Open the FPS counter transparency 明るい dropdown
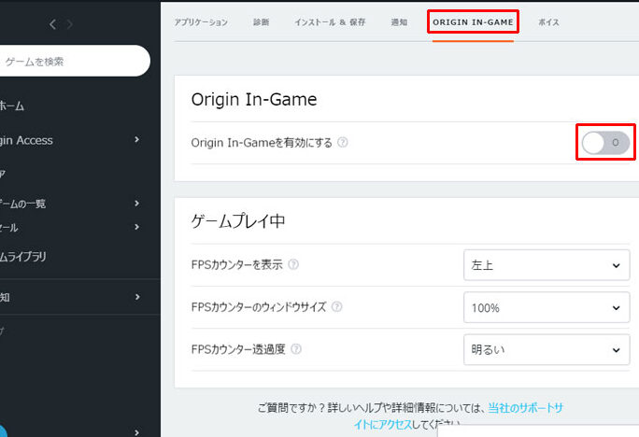Image resolution: width=639 pixels, height=437 pixels. tap(545, 349)
